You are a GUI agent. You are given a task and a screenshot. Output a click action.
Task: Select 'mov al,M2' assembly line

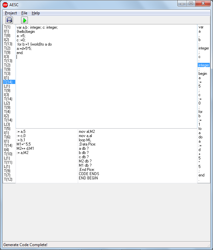pos(87,132)
